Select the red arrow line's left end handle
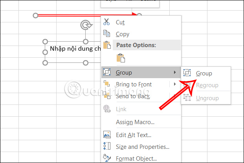The image size is (244, 163). pos(36,16)
